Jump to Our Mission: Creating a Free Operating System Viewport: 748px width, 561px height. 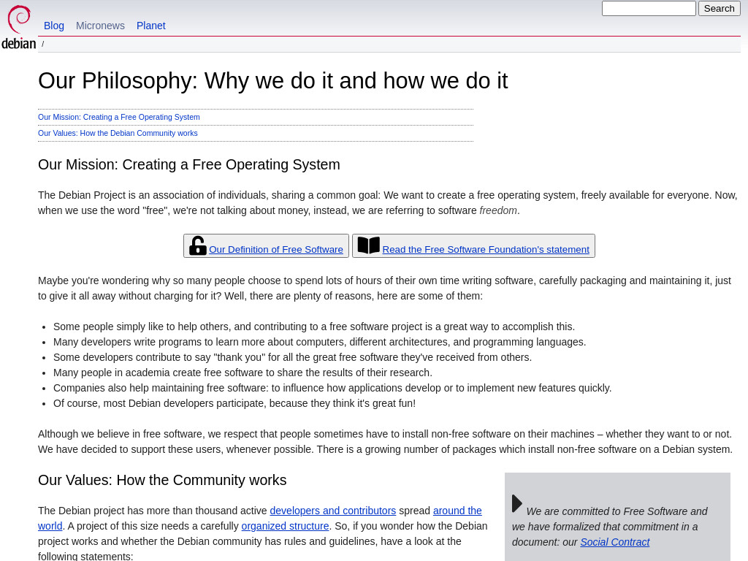[x=119, y=117]
